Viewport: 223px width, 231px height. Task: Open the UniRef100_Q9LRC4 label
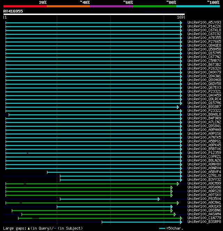click(204, 99)
